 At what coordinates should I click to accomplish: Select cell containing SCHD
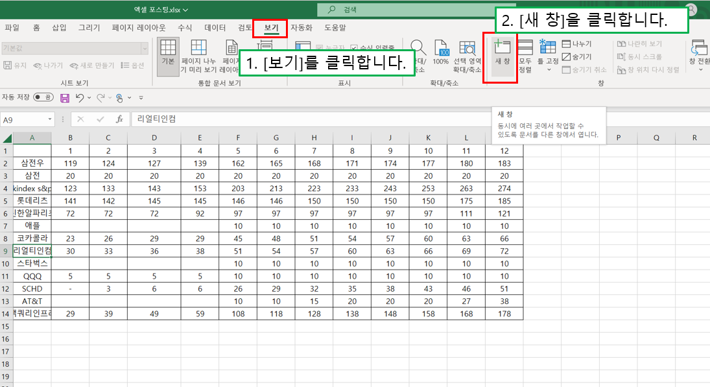click(x=32, y=288)
